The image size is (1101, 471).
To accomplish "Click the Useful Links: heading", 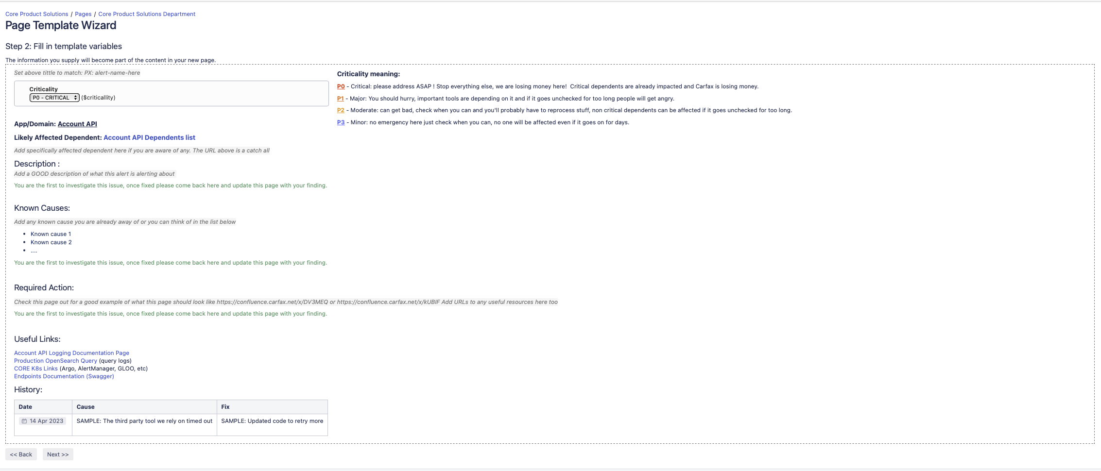I will coord(37,339).
